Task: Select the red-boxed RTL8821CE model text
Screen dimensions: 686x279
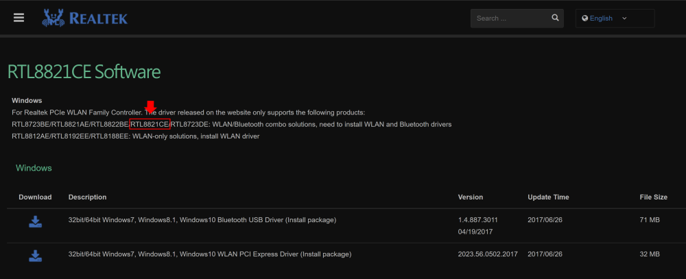Action: [x=150, y=124]
